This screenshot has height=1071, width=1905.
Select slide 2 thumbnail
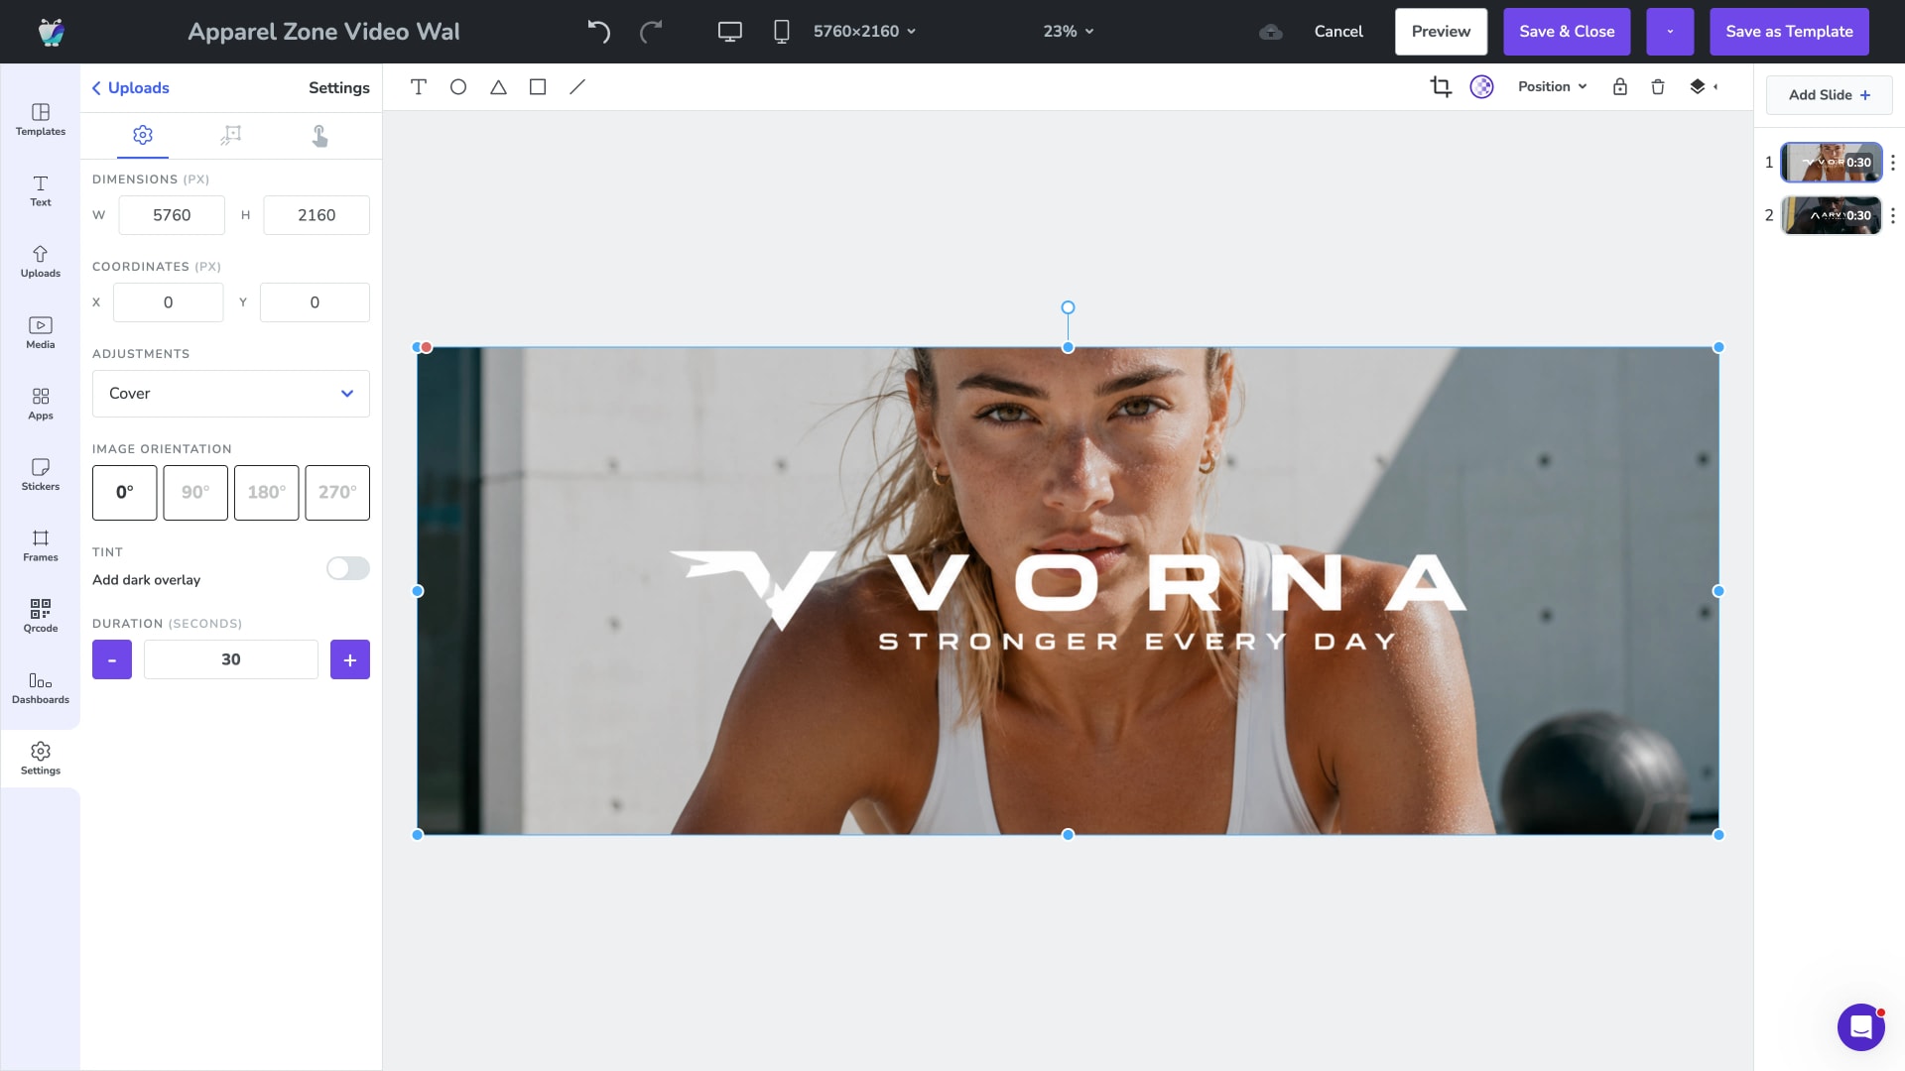[x=1831, y=215]
